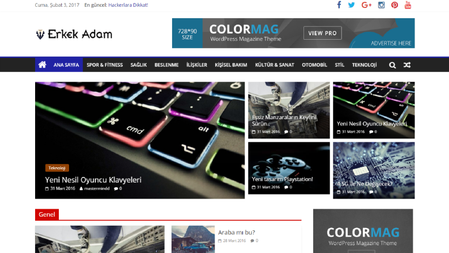Click the ColorMag sidebar advertisement
The image size is (449, 253).
pos(363,231)
